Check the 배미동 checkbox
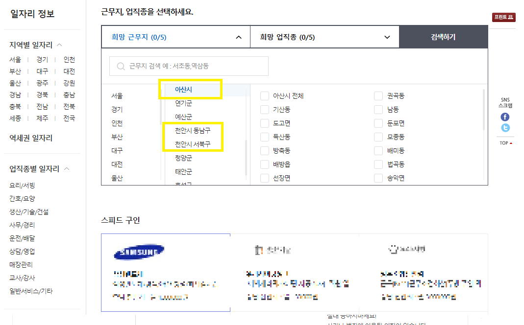The image size is (524, 325). pos(378,151)
